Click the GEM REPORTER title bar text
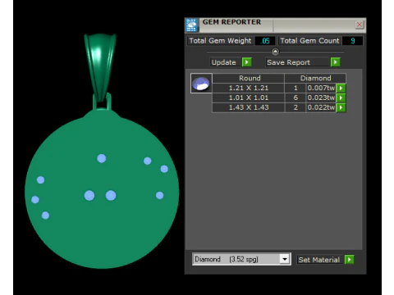Image resolution: width=394 pixels, height=295 pixels. pyautogui.click(x=231, y=22)
